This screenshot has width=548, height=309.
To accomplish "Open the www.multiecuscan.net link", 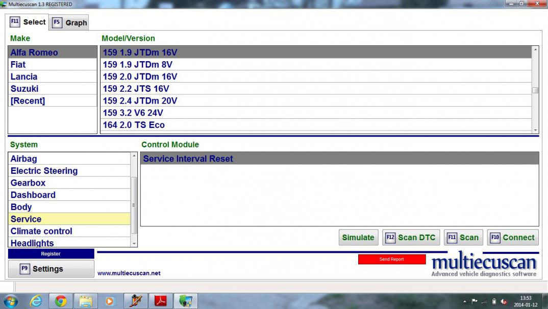I will coord(129,273).
